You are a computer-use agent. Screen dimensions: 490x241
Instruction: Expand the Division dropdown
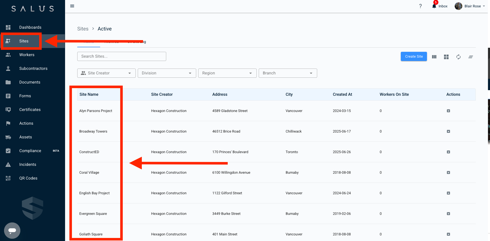point(167,73)
